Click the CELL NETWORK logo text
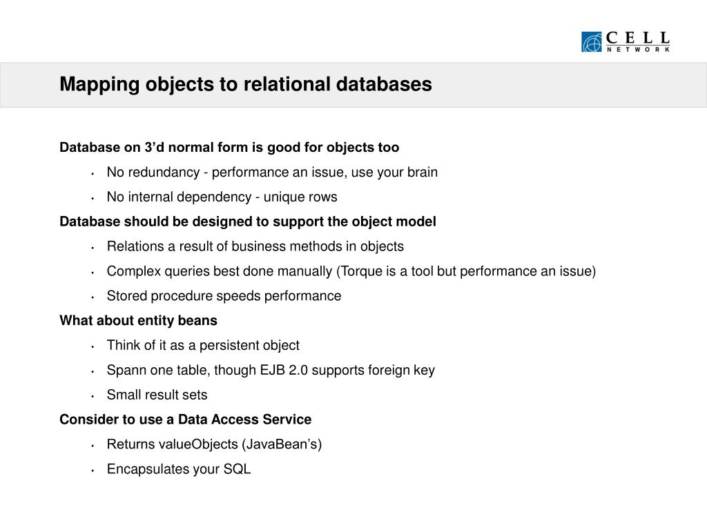This screenshot has width=707, height=530. click(637, 41)
